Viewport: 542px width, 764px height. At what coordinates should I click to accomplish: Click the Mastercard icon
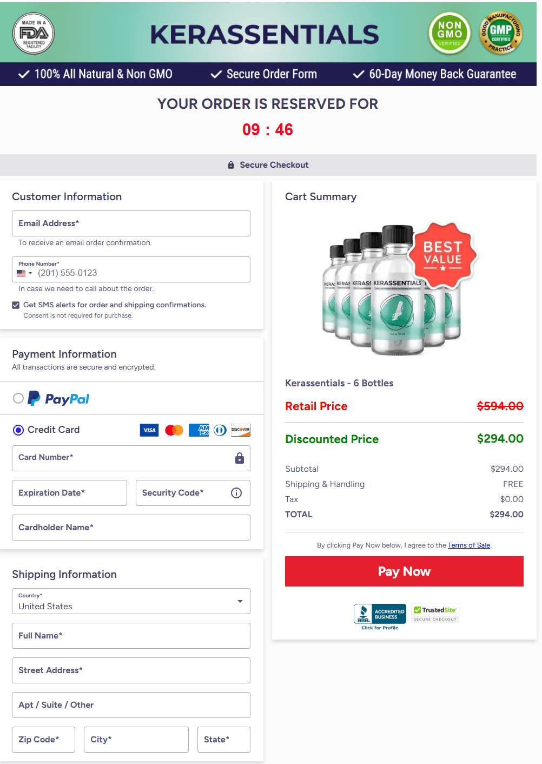click(x=174, y=430)
